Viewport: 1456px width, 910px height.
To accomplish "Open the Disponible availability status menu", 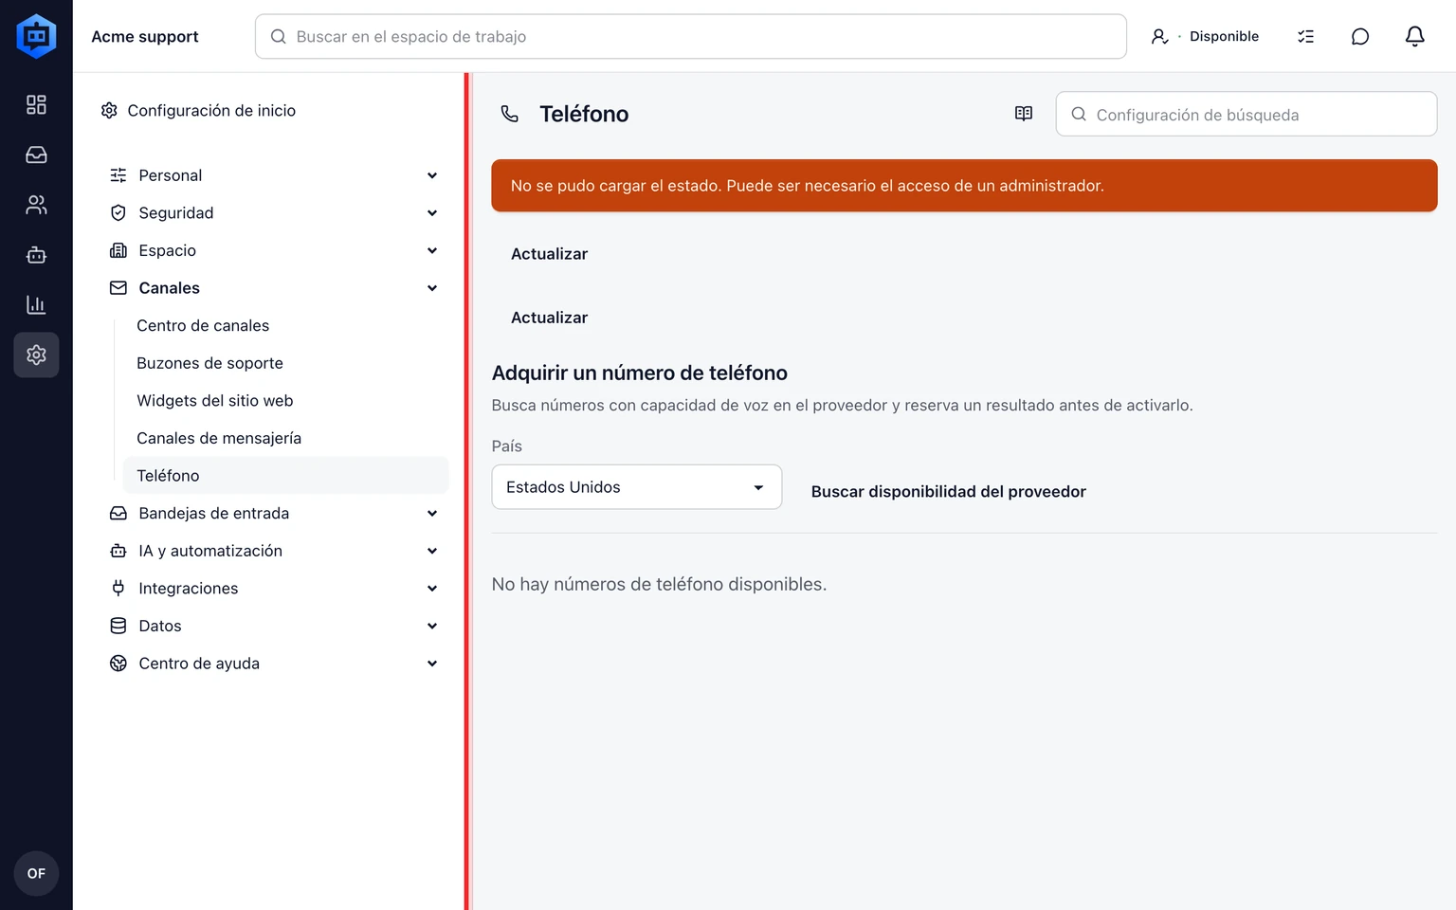I will (1205, 36).
